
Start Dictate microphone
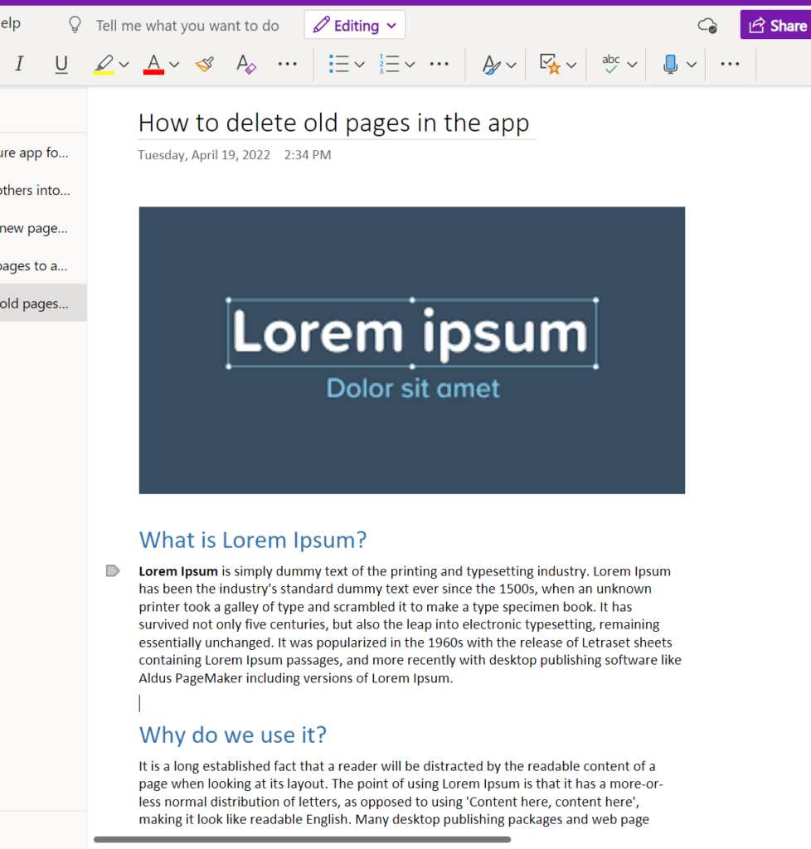(x=670, y=64)
